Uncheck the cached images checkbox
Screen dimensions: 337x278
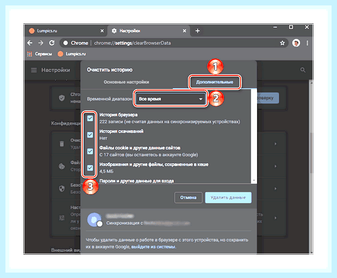90,168
